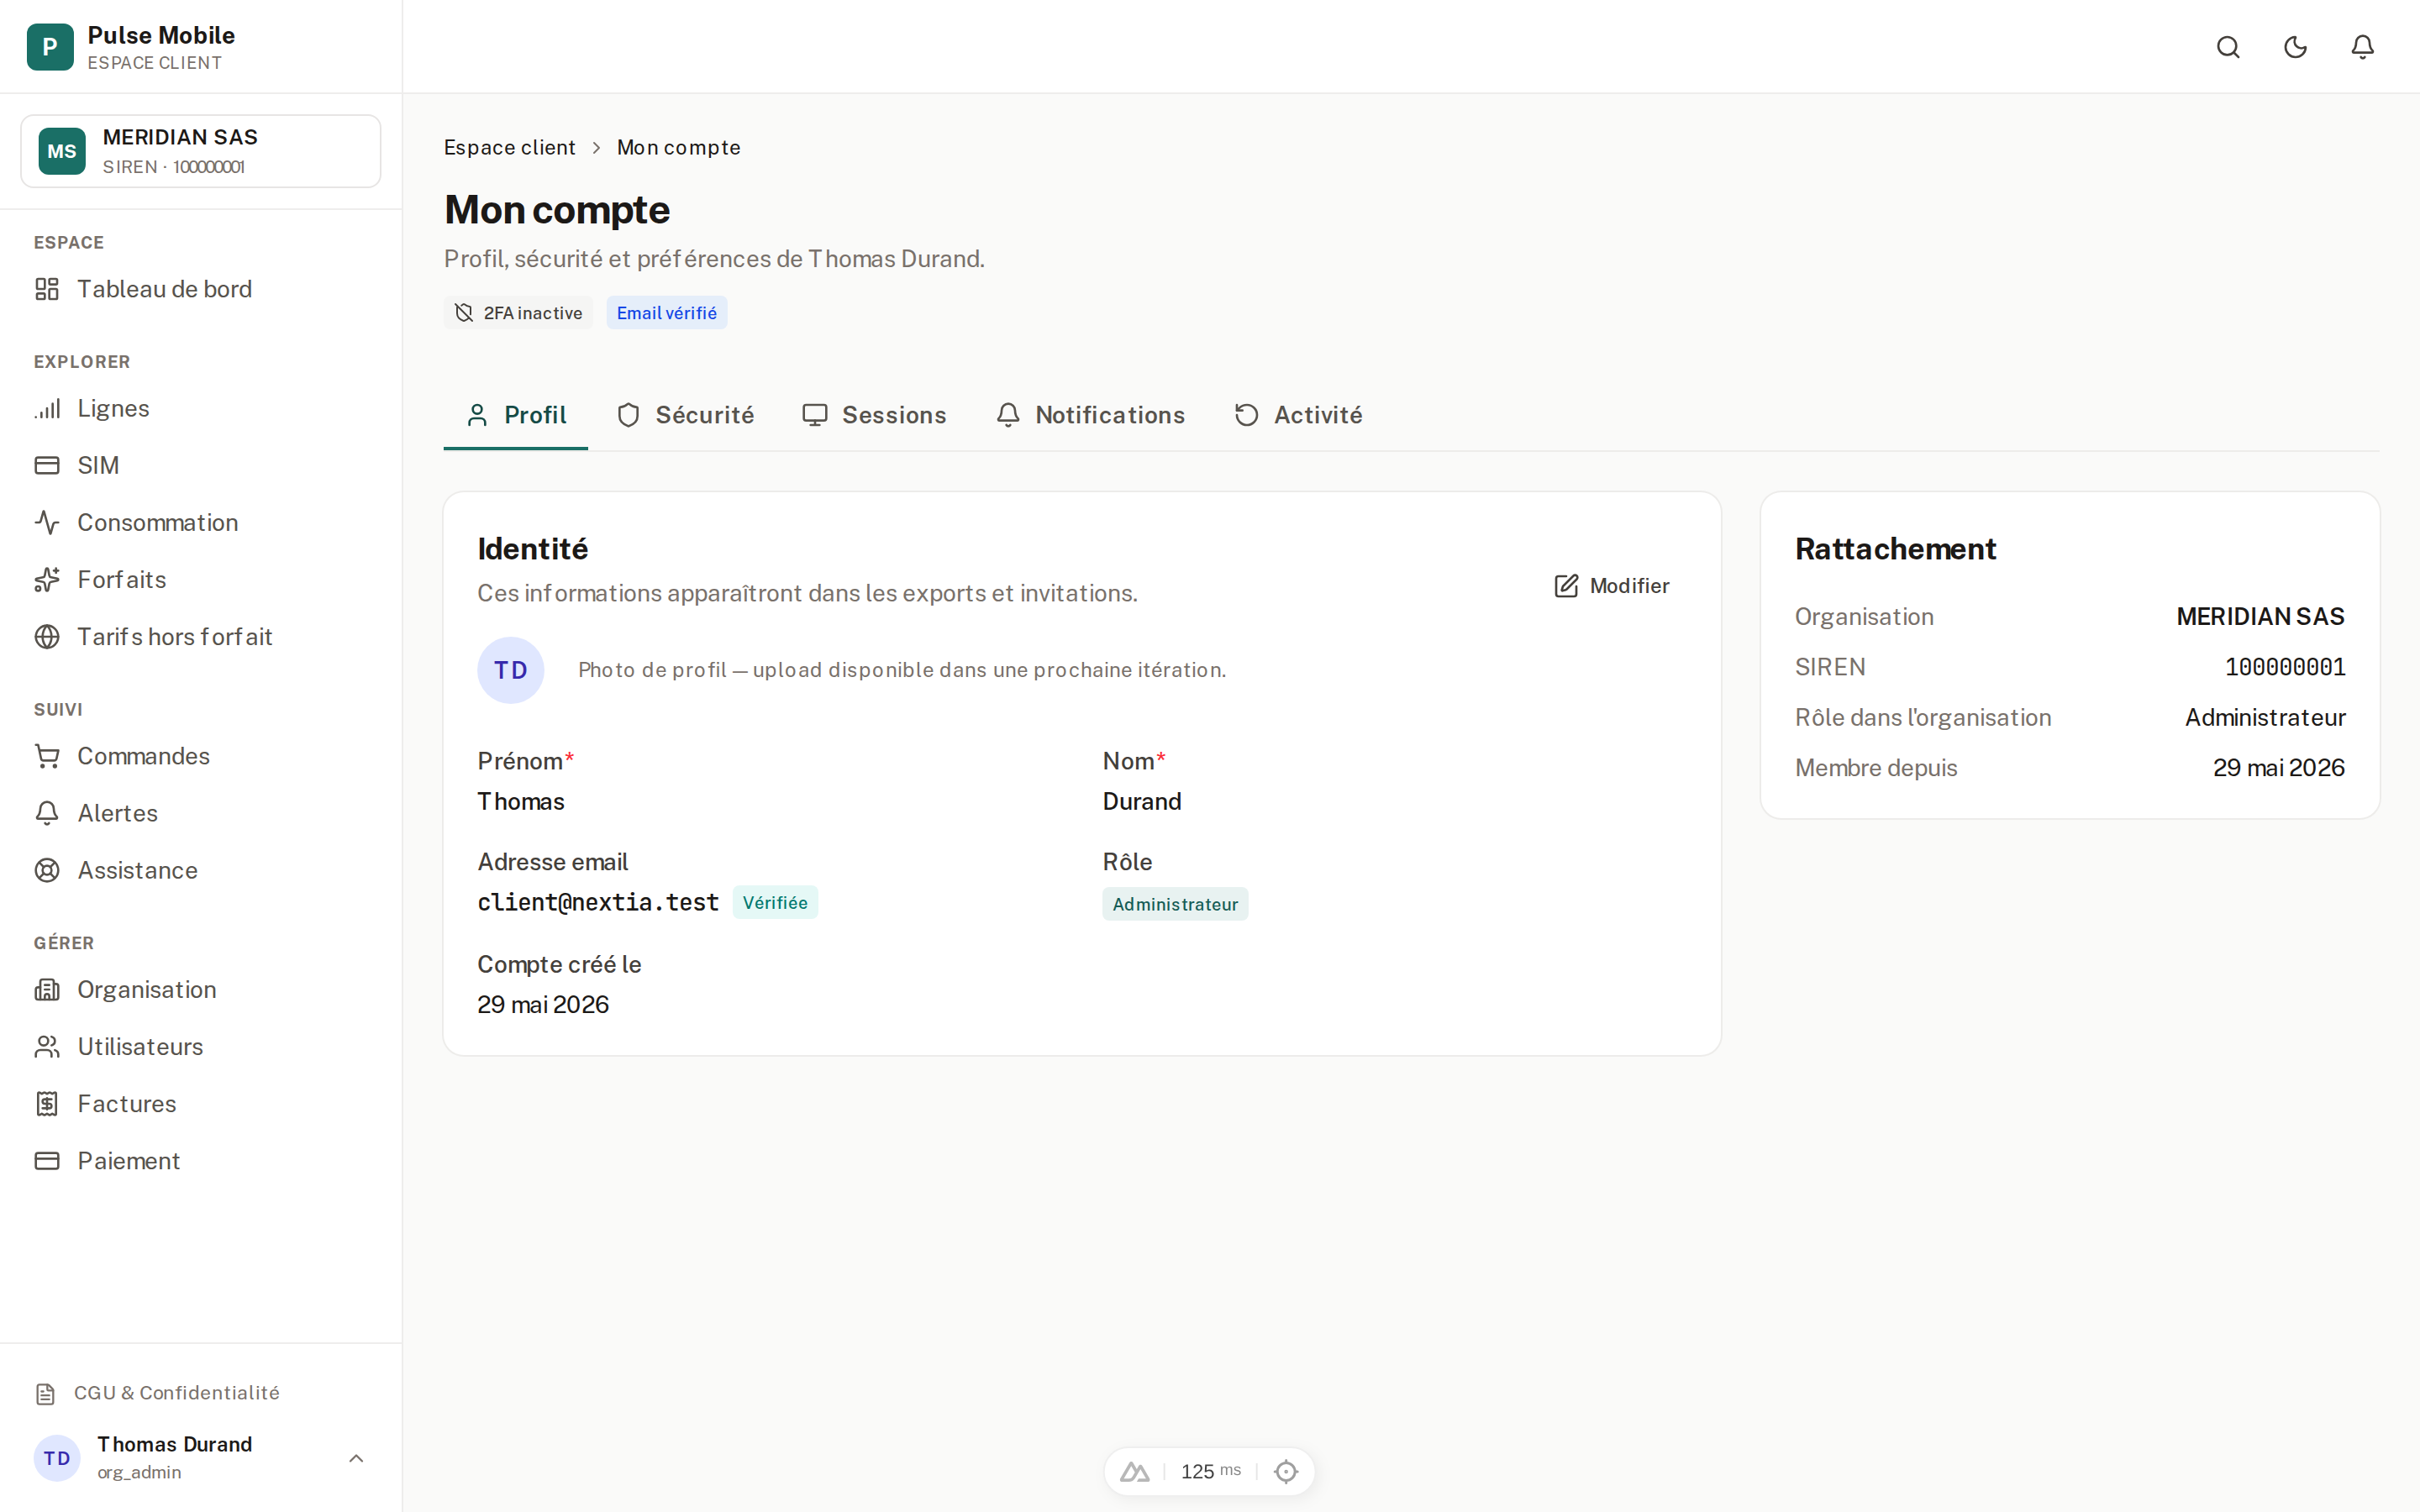2420x1512 pixels.
Task: Click Membre depuis 29 mai 2026 value
Action: 2278,768
